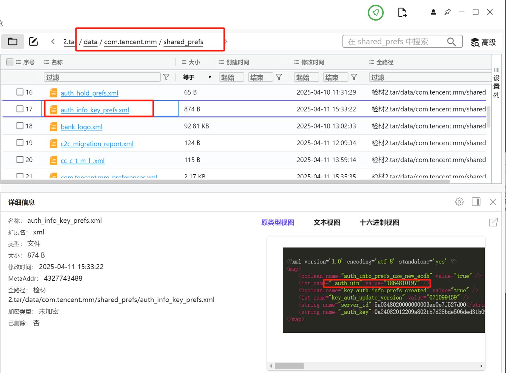Click file icon of auth_info_key_prefs.xml
Screen dimensions: 506x373
[53, 109]
